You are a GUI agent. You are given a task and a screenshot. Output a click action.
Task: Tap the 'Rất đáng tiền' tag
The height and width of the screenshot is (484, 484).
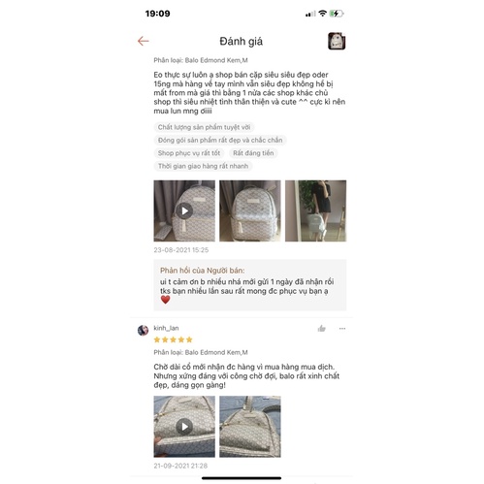tap(253, 153)
